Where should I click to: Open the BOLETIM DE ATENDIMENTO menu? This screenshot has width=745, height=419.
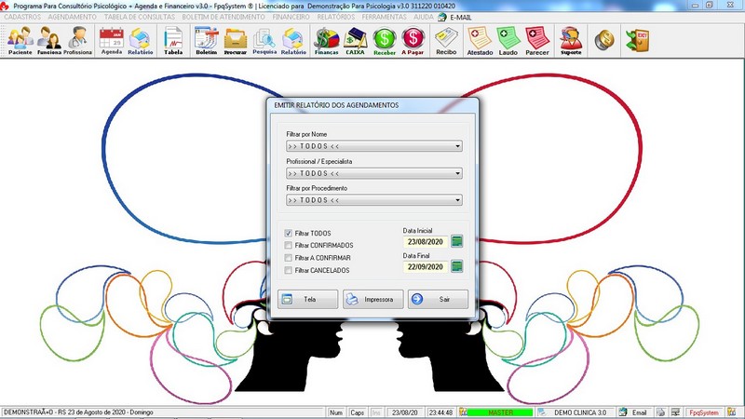click(223, 17)
